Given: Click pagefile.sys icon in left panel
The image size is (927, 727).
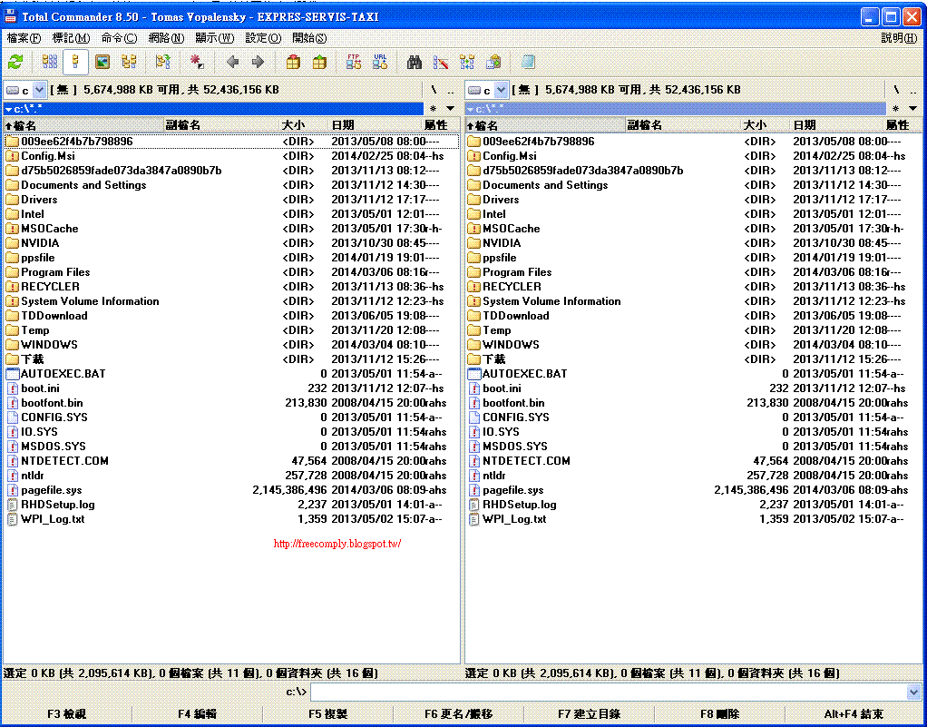Looking at the screenshot, I should [x=12, y=490].
